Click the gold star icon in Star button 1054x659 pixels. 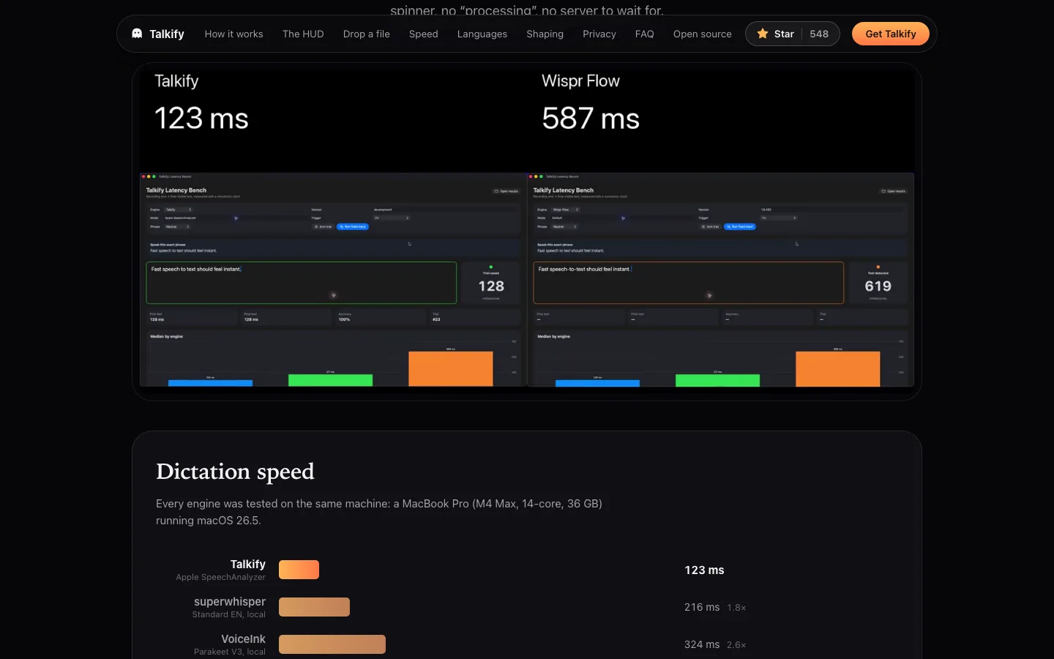(763, 34)
